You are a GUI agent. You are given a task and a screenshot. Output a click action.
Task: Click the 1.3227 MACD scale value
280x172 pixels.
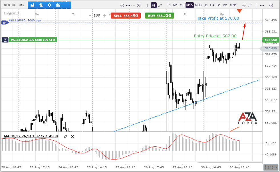[x=271, y=143]
